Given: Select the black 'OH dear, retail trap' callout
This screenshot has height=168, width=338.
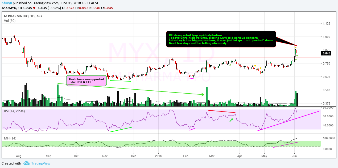Looking at the screenshot, I should 221,39.
